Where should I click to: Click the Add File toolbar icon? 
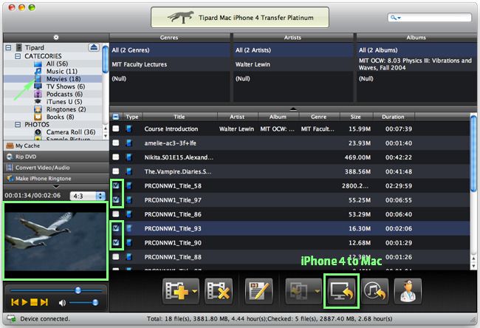[176, 291]
